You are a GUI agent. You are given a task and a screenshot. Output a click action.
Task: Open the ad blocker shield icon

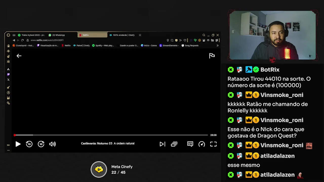click(x=176, y=40)
